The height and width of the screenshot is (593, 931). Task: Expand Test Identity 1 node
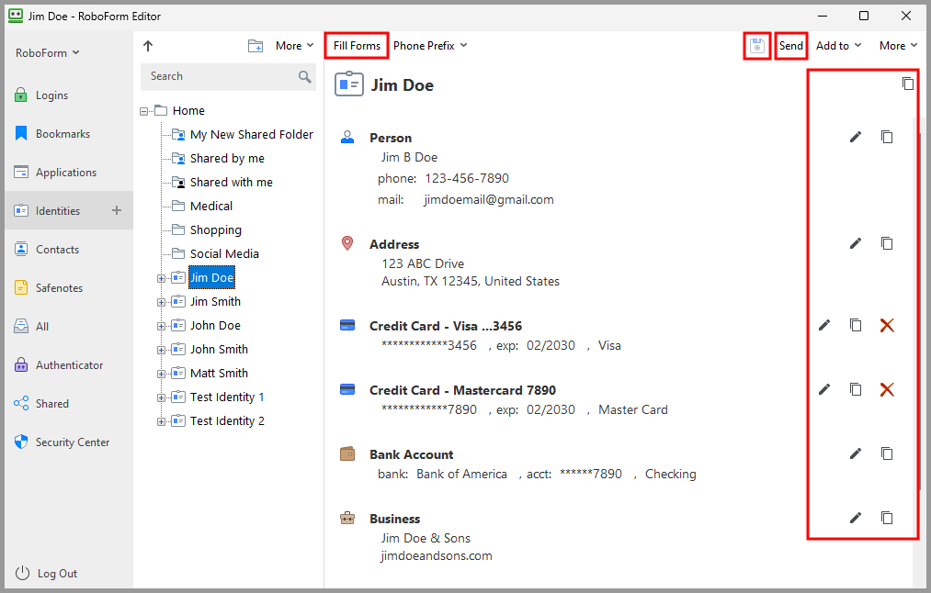coord(161,397)
